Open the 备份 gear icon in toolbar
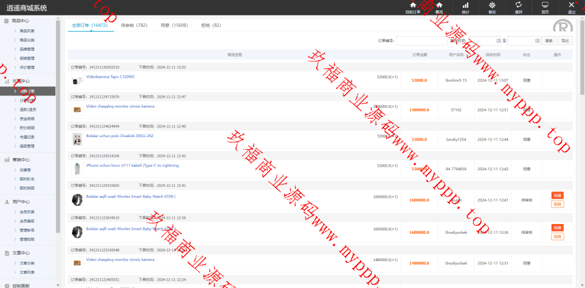The height and width of the screenshot is (288, 585). coord(492,7)
